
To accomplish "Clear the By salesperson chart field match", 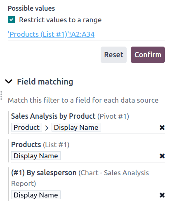I will (162, 195).
